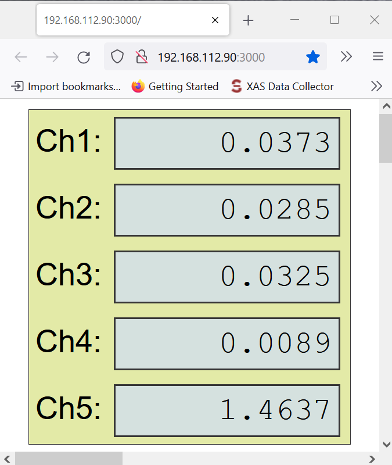Image resolution: width=392 pixels, height=465 pixels.
Task: Click the Ch3 value field 0.0325
Action: coord(227,277)
